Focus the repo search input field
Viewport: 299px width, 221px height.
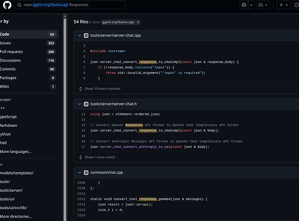[x=70, y=5]
